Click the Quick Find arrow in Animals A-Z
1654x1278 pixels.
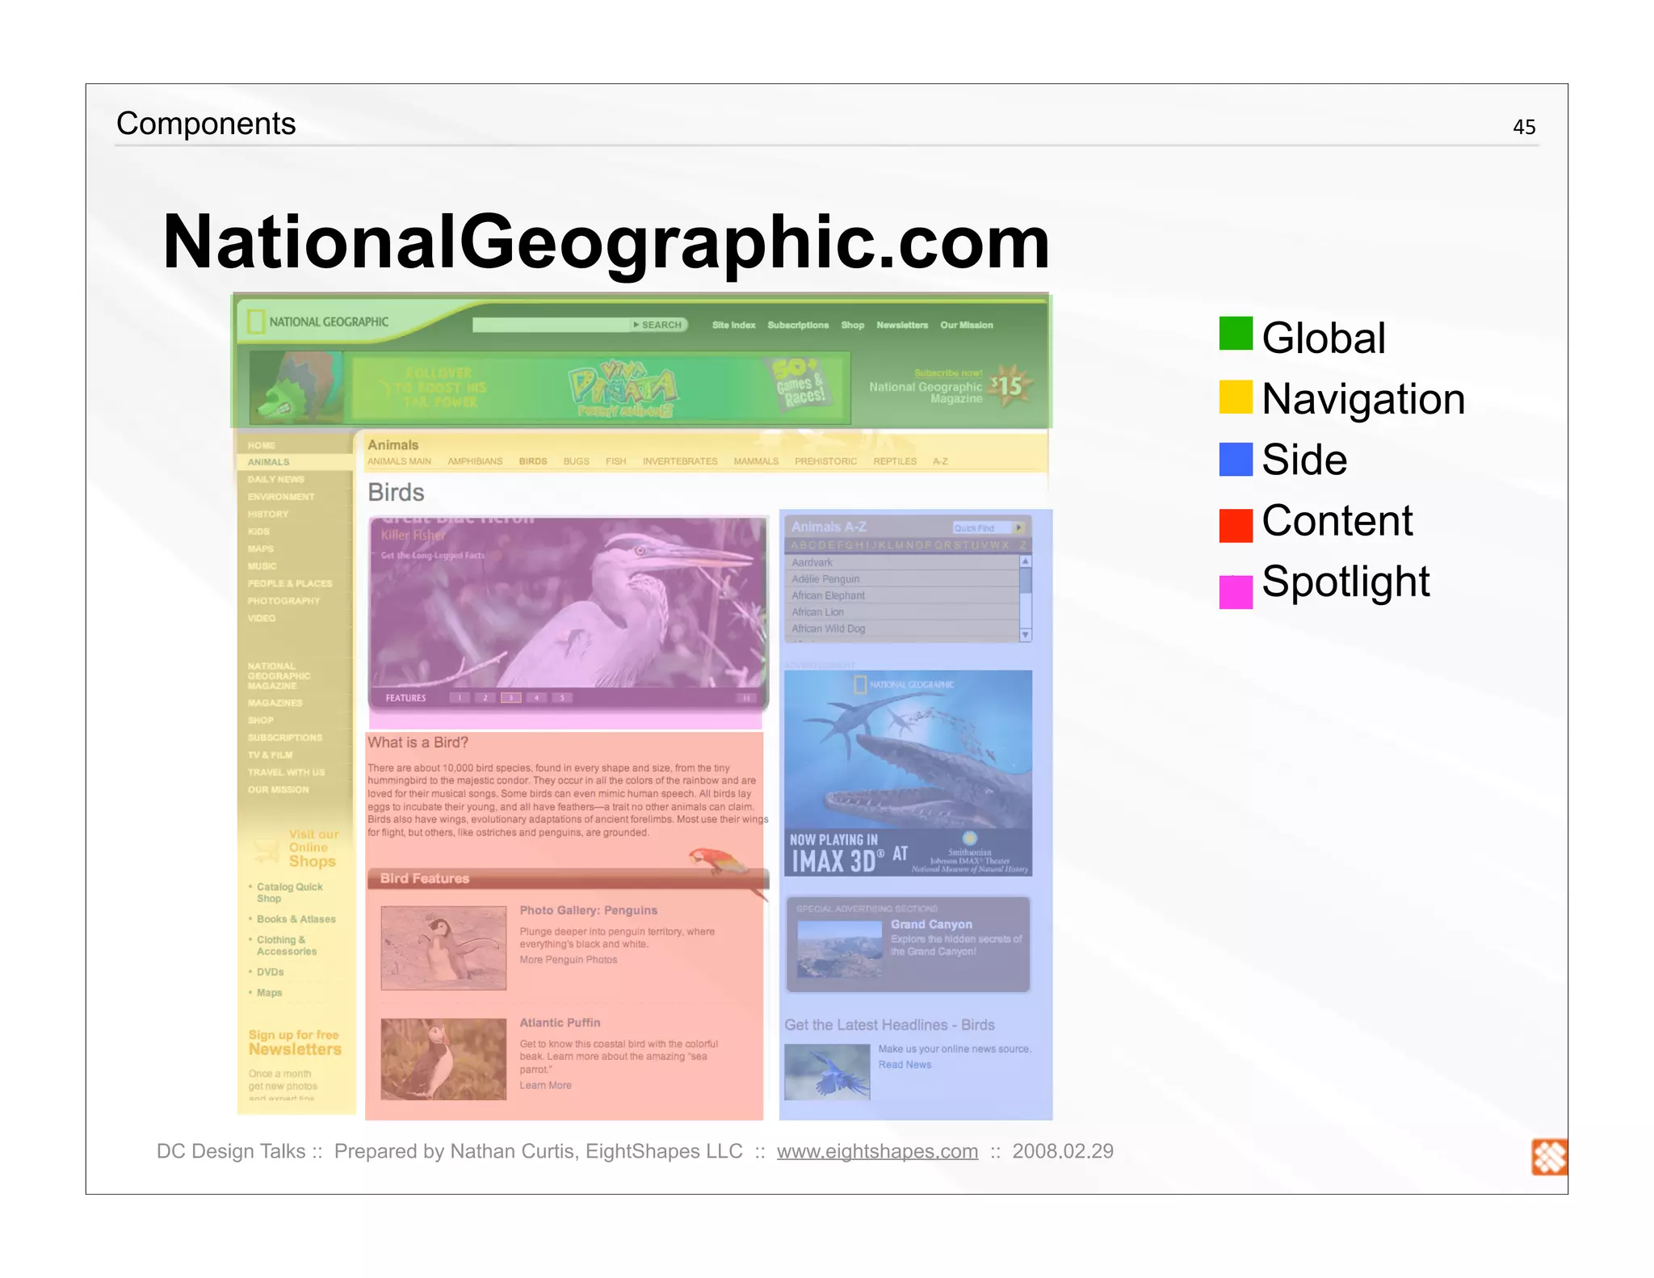pyautogui.click(x=1019, y=528)
